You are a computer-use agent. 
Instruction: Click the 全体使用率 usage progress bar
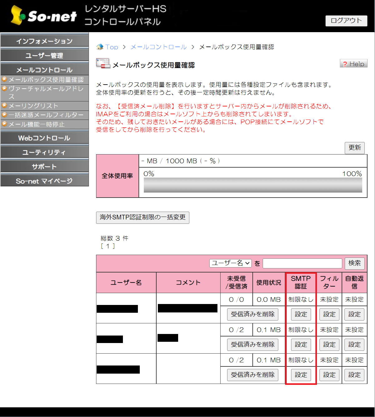click(x=253, y=185)
